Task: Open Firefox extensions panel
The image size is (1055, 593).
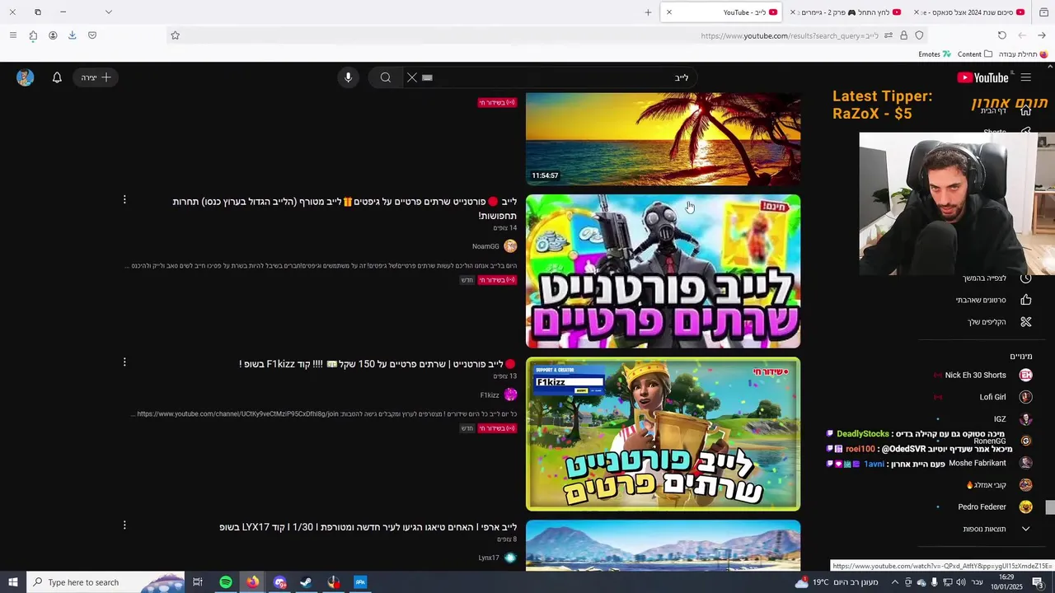Action: (33, 35)
